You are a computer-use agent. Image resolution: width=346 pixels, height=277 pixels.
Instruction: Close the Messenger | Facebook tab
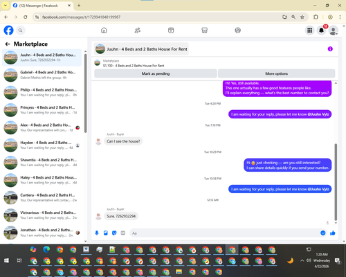point(69,6)
